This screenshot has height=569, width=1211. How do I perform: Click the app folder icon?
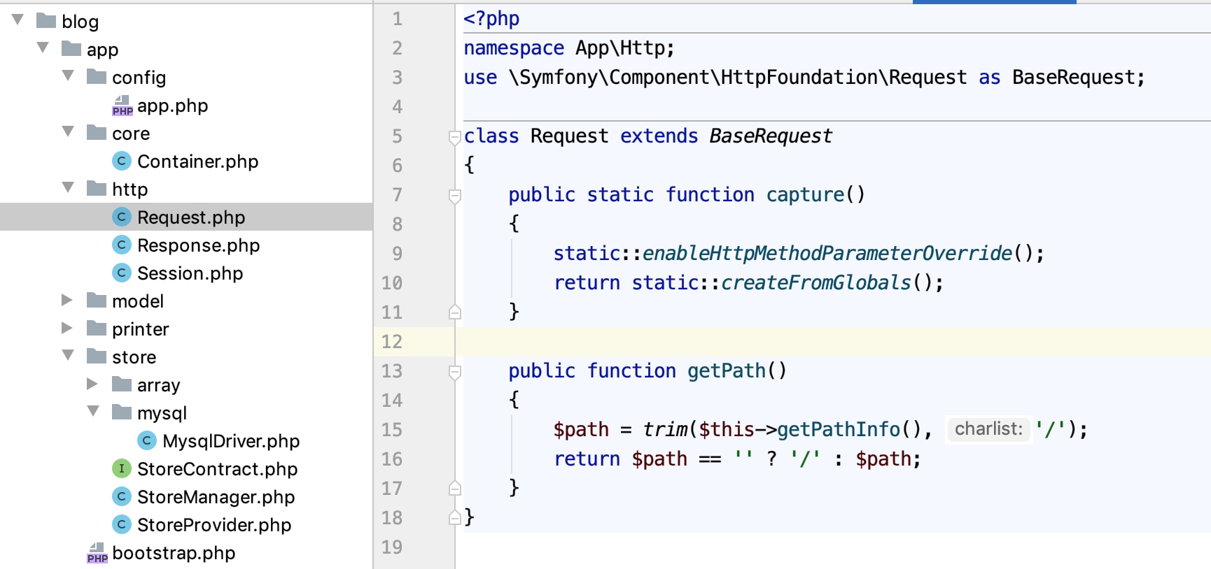coord(71,48)
